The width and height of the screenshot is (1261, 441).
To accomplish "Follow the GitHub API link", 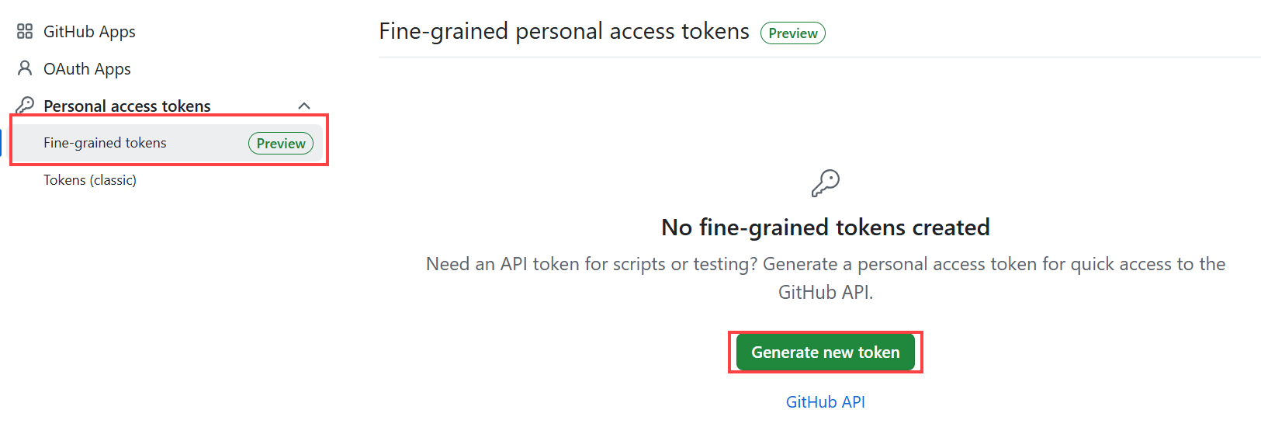I will [x=825, y=402].
